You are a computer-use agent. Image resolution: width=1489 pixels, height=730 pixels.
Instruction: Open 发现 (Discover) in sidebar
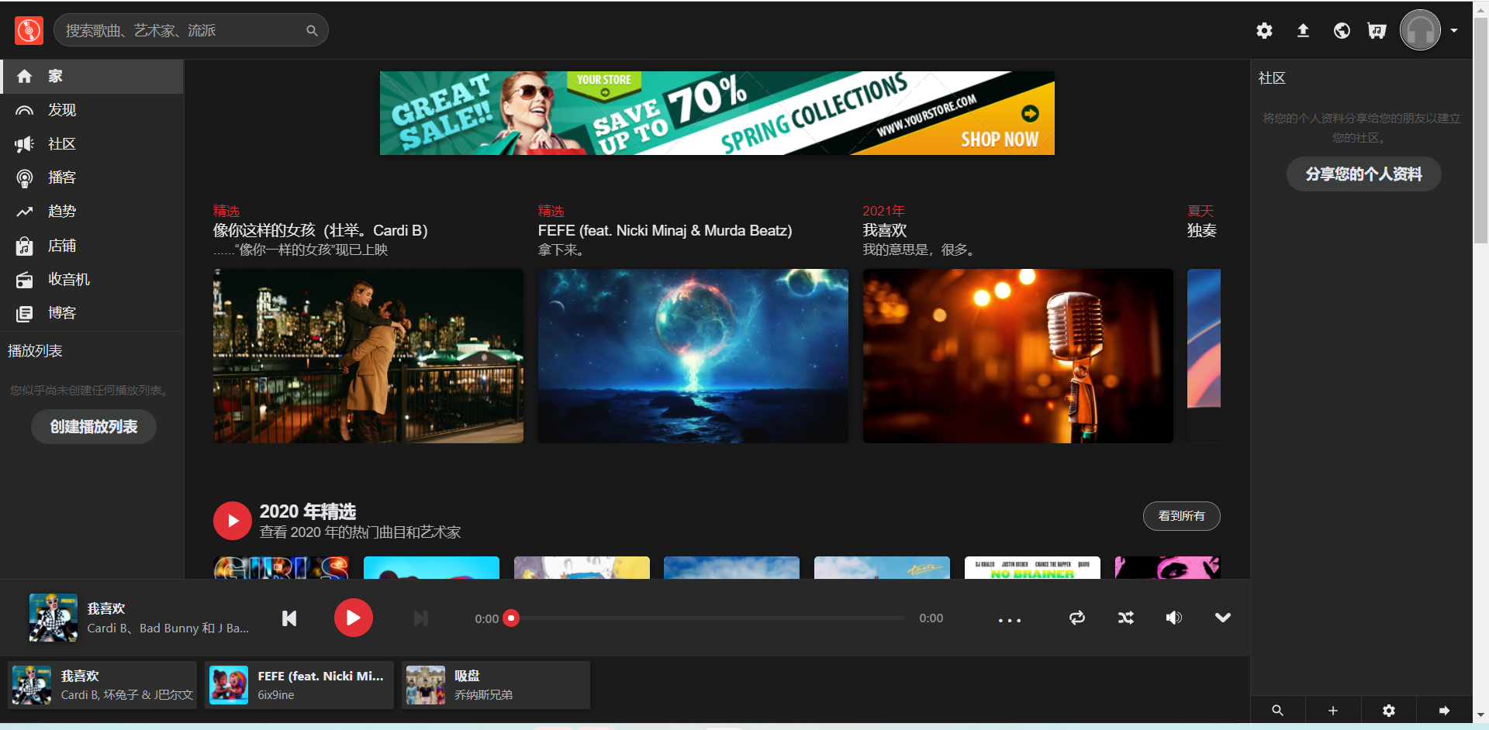click(x=92, y=110)
